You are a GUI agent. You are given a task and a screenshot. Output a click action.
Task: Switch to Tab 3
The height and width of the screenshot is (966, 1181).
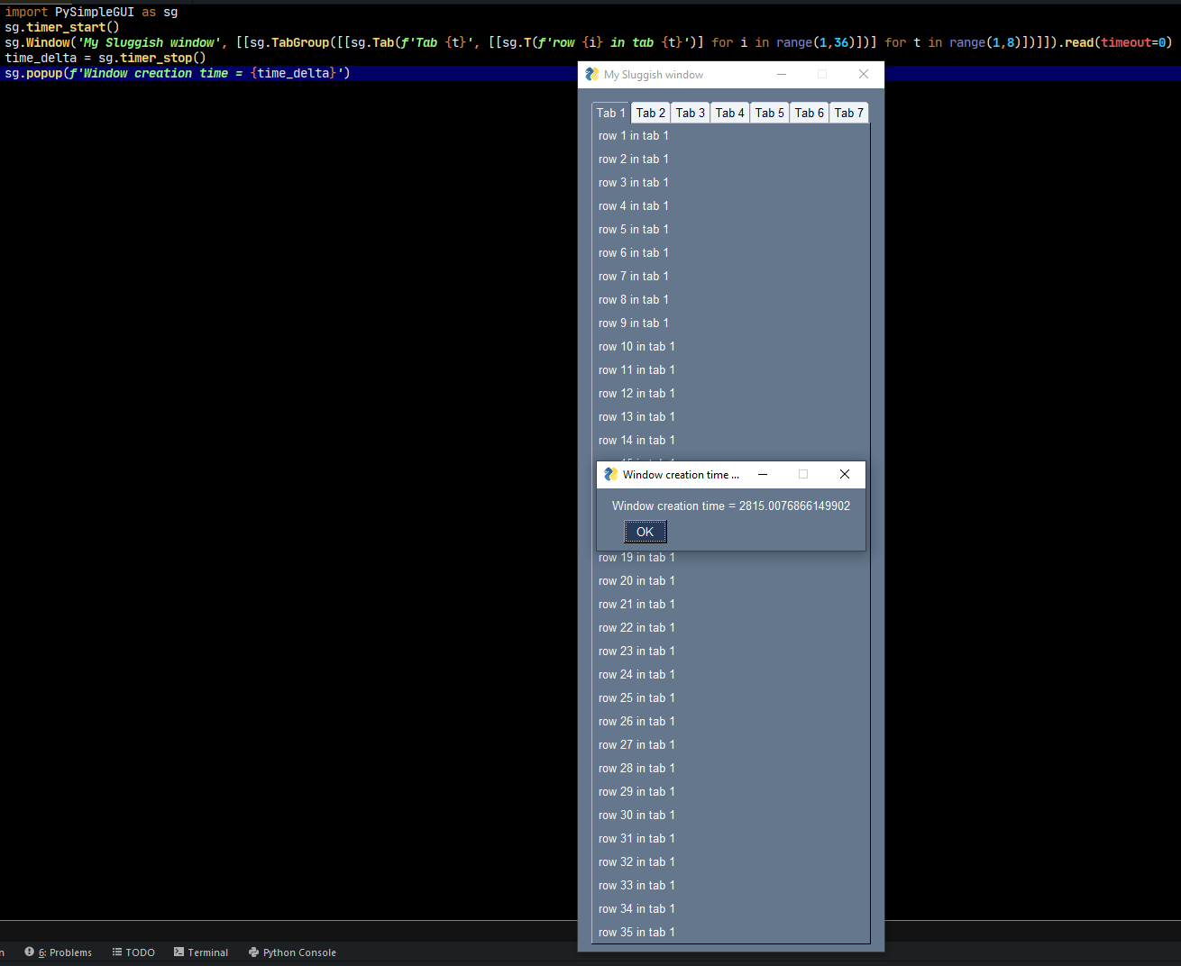tap(690, 112)
